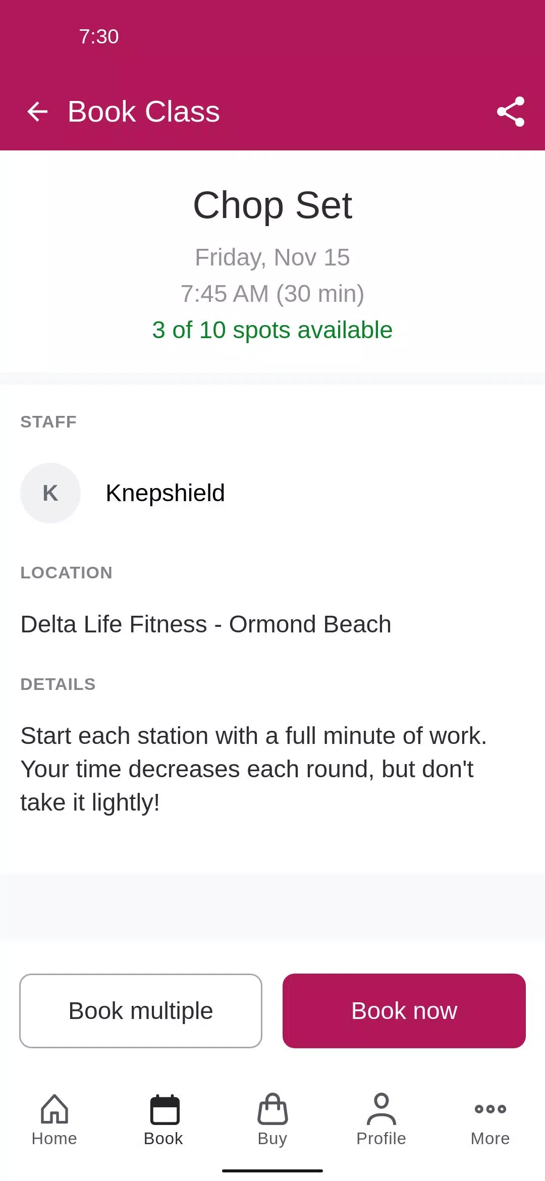545x1181 pixels.
Task: Tap the system gesture bar at bottom
Action: (272, 1171)
